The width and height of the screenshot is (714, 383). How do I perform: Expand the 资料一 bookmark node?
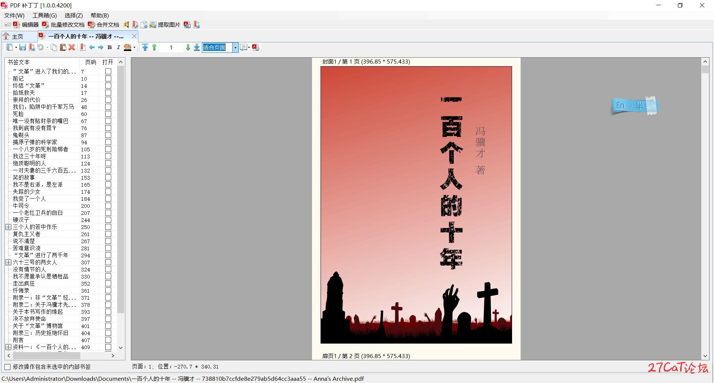click(x=8, y=347)
